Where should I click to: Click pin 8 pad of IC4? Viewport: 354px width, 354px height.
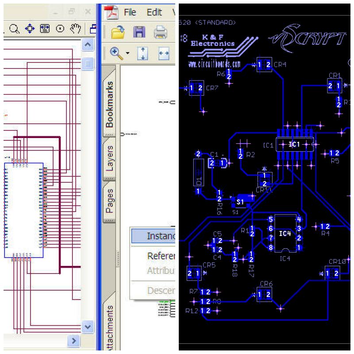click(x=271, y=248)
